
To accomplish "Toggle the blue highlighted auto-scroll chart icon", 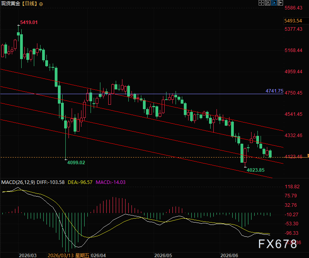I will (274, 3).
